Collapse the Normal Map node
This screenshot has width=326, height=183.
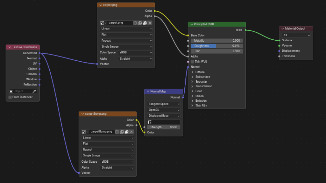click(148, 91)
